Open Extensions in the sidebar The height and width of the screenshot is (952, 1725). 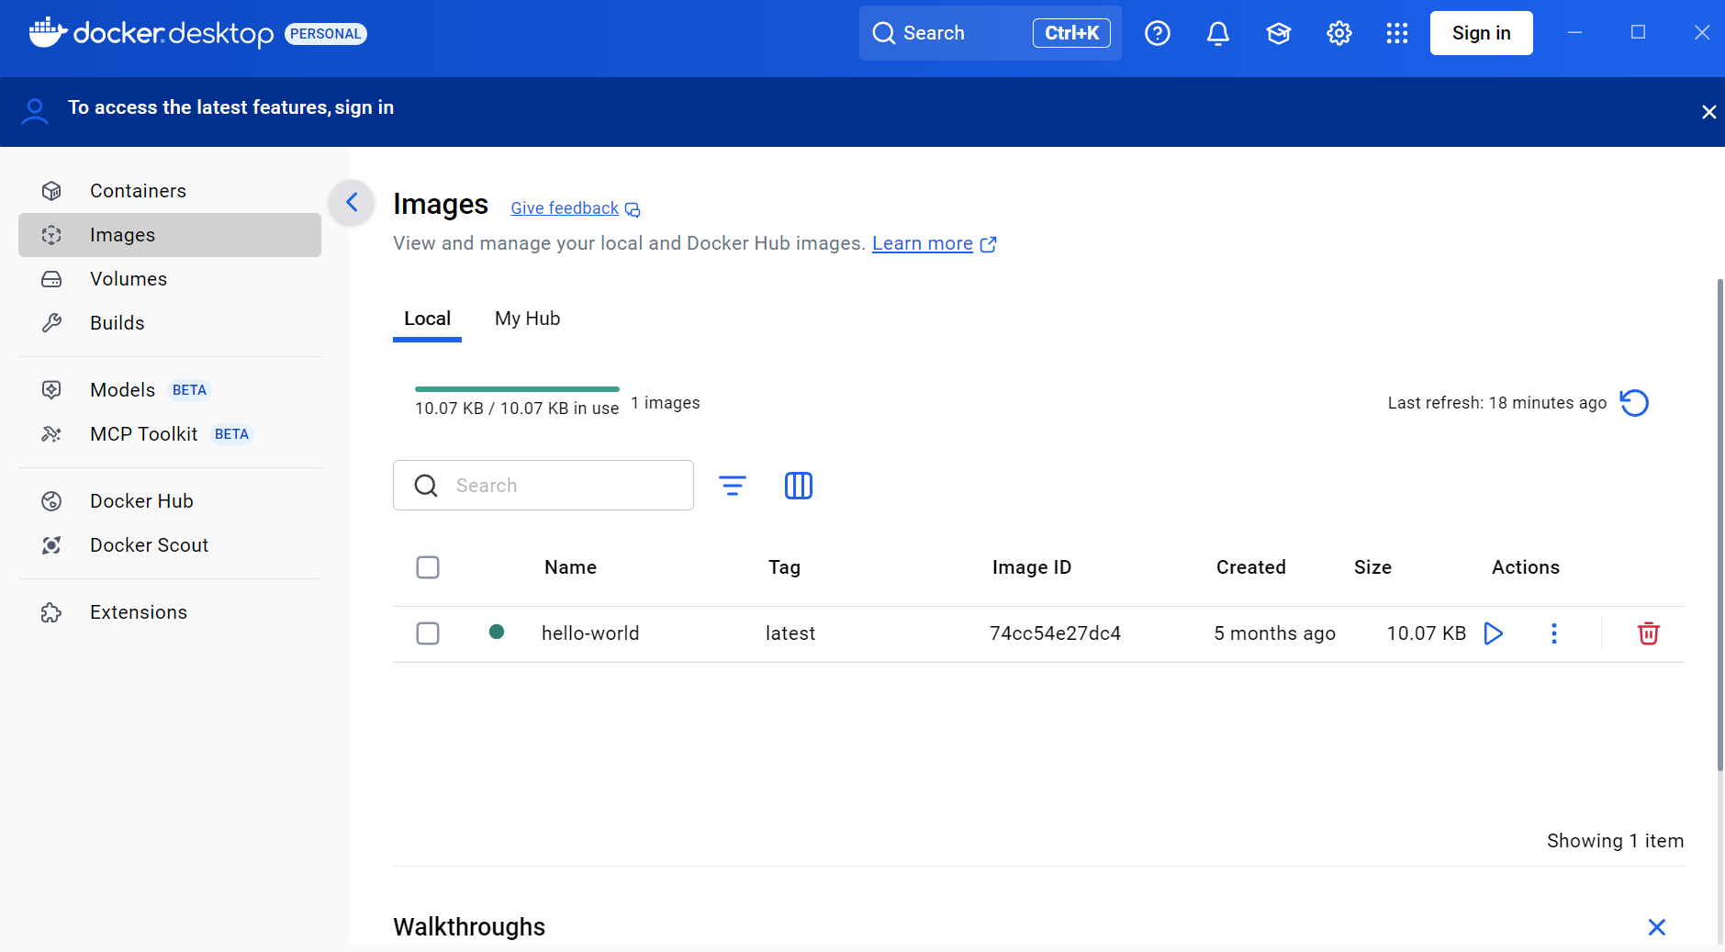[x=170, y=612]
